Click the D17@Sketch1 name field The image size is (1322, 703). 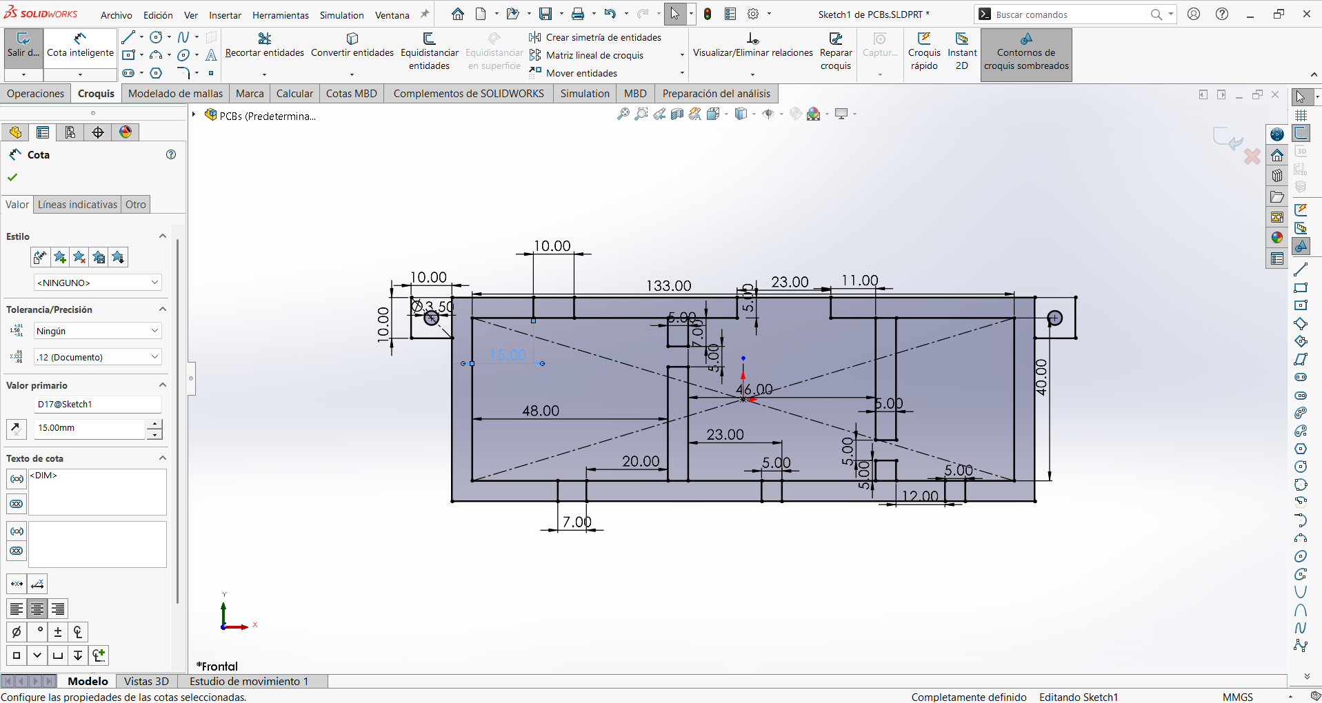(97, 405)
